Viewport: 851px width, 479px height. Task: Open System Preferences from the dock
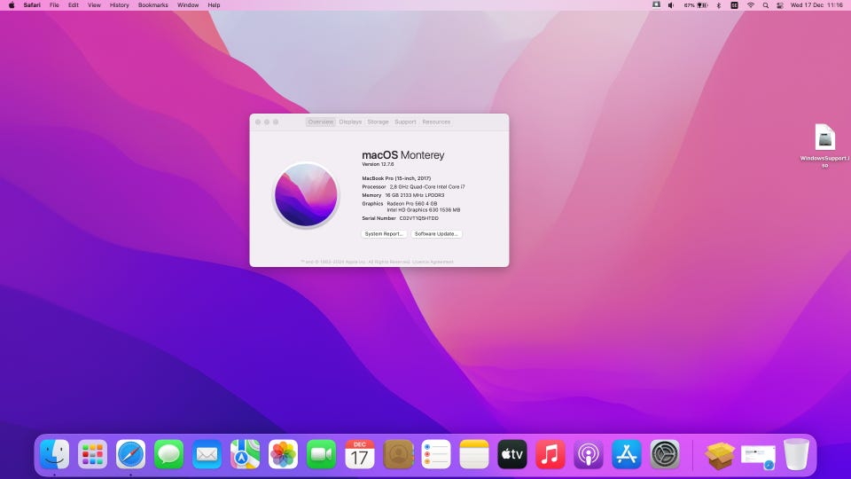(665, 454)
